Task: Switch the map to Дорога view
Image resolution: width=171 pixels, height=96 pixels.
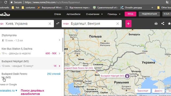Action: 158,91
